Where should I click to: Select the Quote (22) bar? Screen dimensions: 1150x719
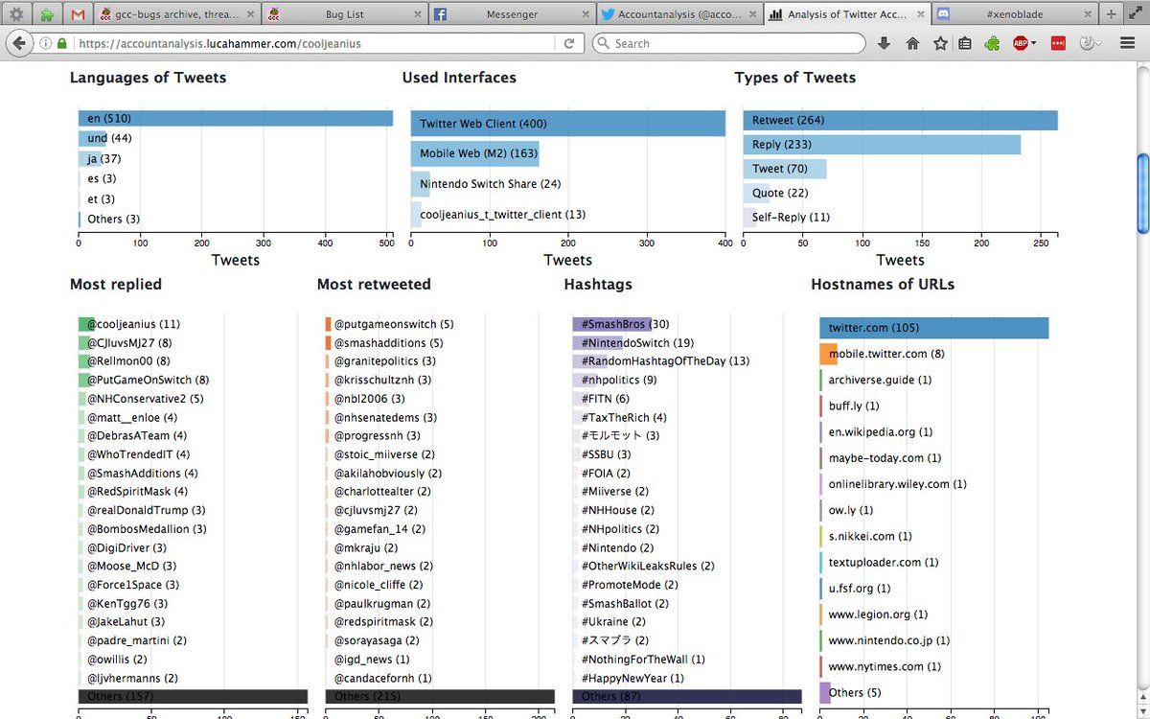pos(756,193)
